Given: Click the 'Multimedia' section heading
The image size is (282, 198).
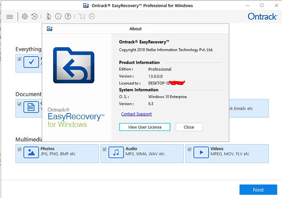Looking at the screenshot, I should 29,139.
